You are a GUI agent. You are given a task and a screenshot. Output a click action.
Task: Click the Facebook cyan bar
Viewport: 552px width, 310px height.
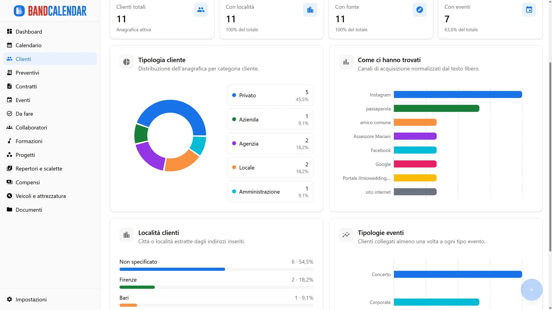[415, 150]
